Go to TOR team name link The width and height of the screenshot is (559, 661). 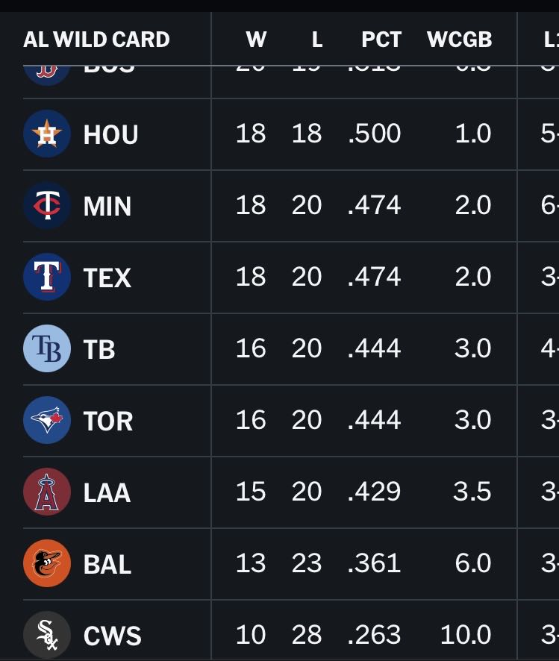point(108,421)
